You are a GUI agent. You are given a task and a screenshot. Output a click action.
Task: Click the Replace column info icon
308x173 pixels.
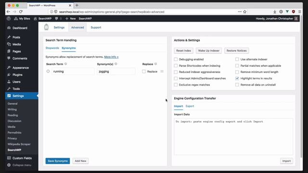tap(155, 64)
